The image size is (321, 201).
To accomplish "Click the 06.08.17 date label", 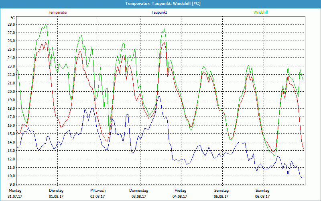I will [x=262, y=197].
